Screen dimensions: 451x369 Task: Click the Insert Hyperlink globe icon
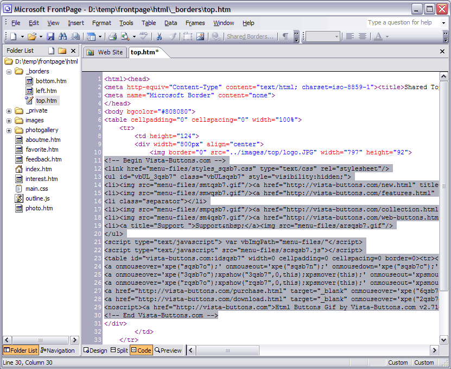coord(215,36)
